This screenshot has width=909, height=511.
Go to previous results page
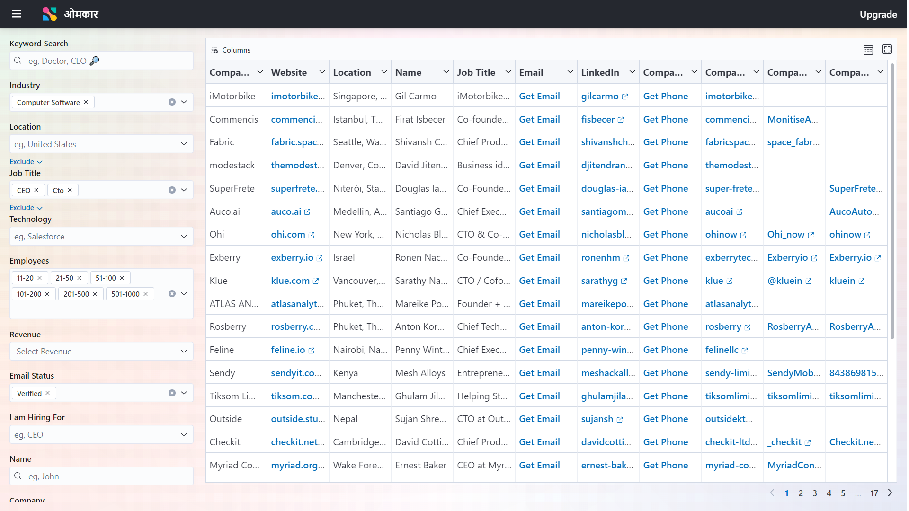(772, 493)
